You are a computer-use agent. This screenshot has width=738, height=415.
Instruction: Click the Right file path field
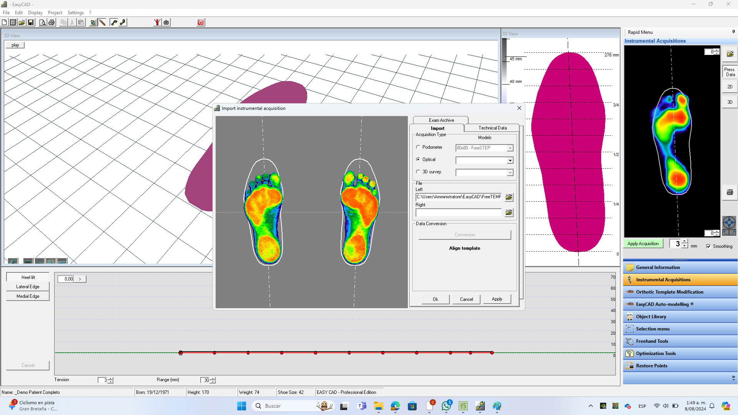458,212
